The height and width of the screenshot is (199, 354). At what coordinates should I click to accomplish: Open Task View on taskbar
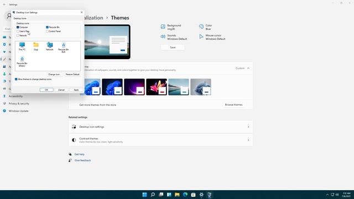click(x=161, y=195)
